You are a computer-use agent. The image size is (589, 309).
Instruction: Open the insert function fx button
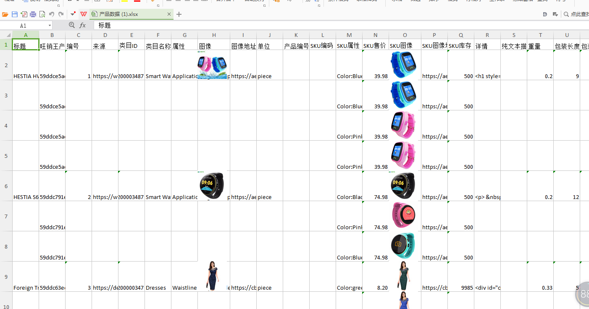pyautogui.click(x=83, y=25)
